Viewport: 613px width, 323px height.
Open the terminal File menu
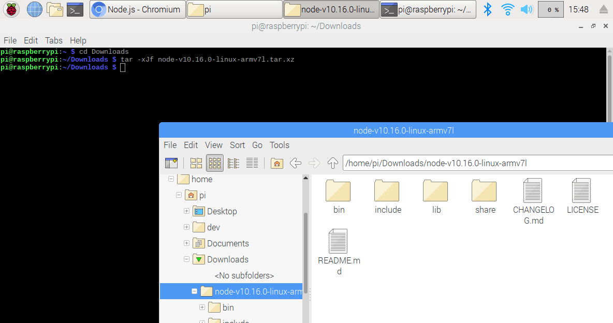[10, 41]
